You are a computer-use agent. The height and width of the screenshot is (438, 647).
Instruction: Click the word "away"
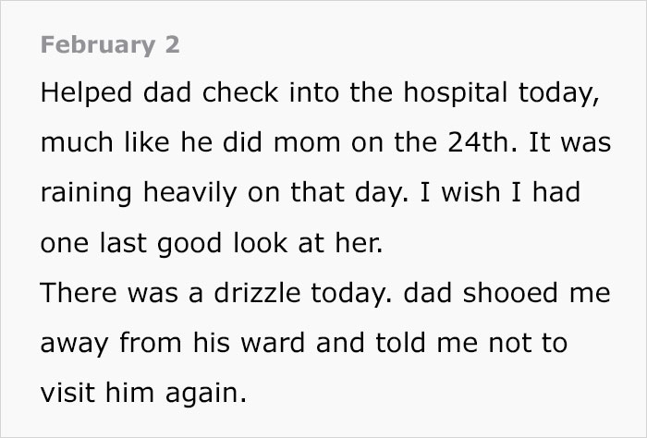point(70,345)
